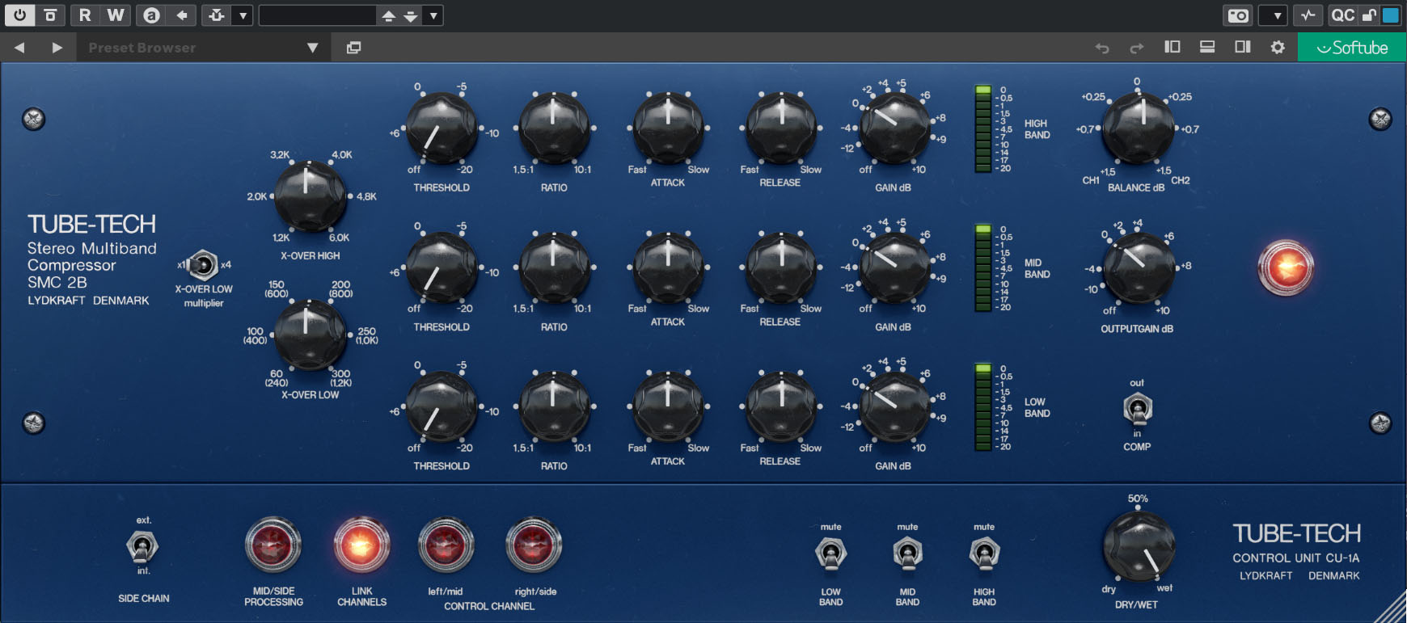The height and width of the screenshot is (623, 1407).
Task: Flip the COMP in/out toggle switch
Action: tap(1138, 408)
